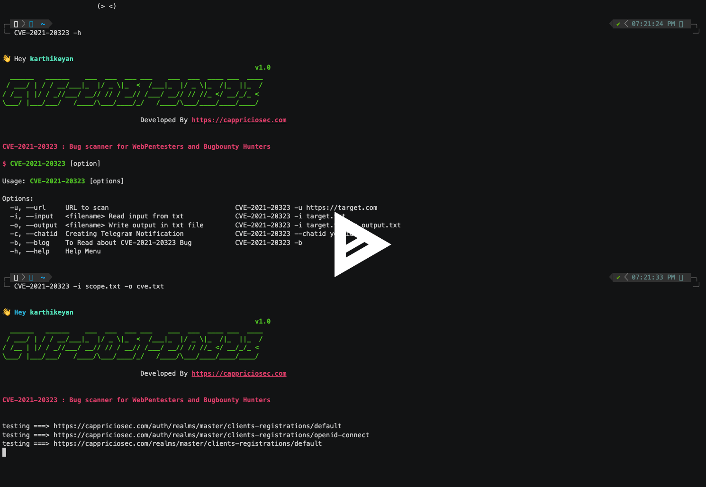Click the terminal icon in the first prompt

pos(15,24)
